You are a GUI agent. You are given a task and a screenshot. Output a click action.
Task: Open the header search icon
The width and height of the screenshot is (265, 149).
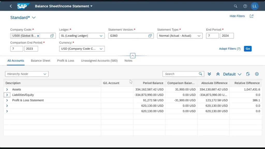pos(235,6)
